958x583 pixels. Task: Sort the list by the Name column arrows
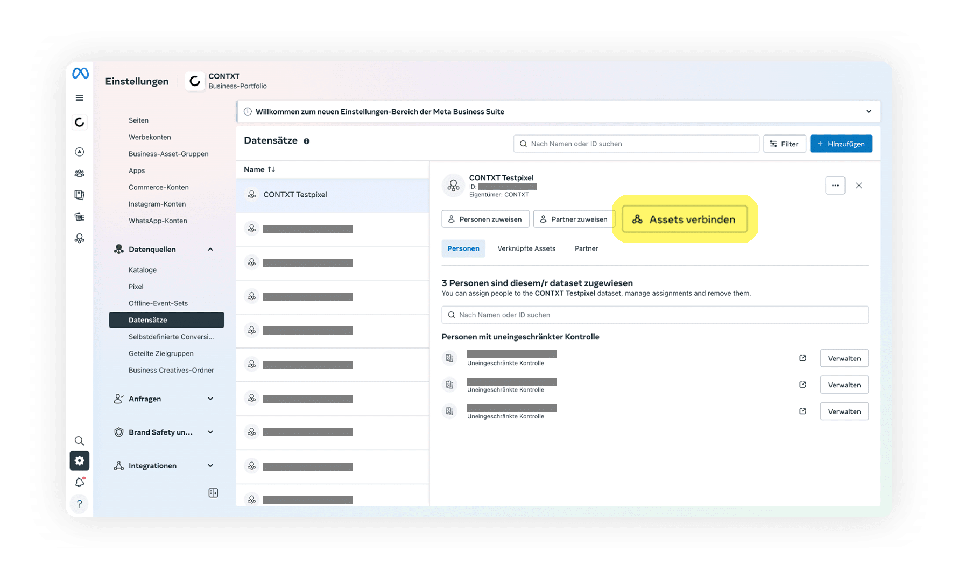pos(271,169)
